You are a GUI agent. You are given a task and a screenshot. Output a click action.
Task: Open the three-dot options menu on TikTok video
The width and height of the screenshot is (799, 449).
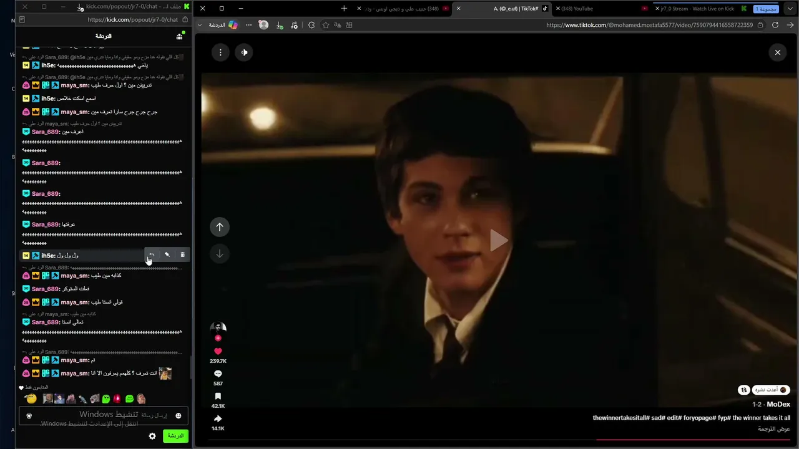tap(220, 52)
